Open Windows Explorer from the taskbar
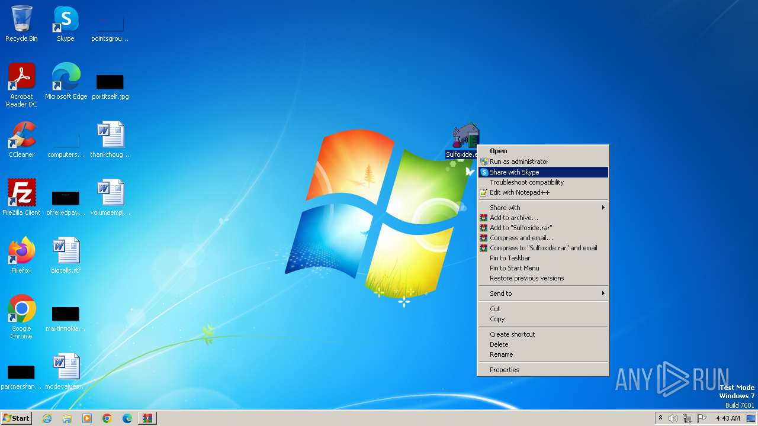Screen dimensions: 758x426 [67, 418]
